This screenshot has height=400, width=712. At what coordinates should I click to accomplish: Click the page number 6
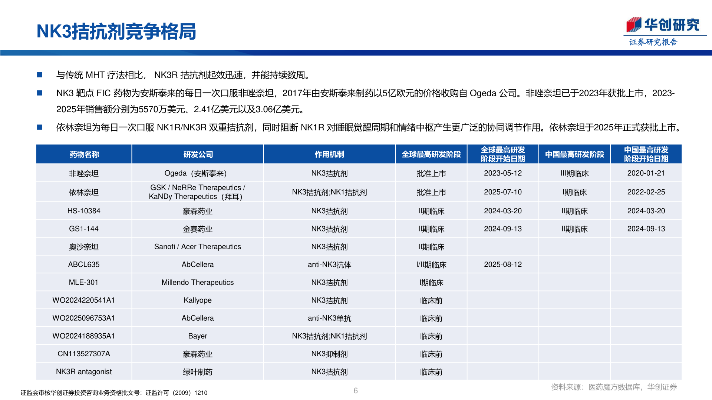(356, 391)
